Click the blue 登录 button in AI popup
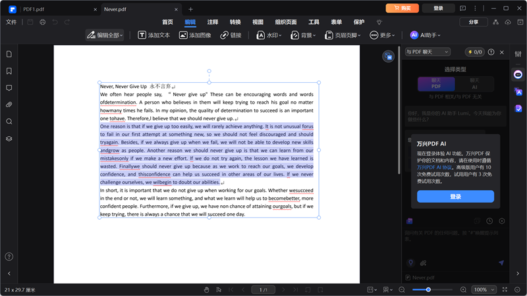Image resolution: width=527 pixels, height=296 pixels. click(455, 197)
